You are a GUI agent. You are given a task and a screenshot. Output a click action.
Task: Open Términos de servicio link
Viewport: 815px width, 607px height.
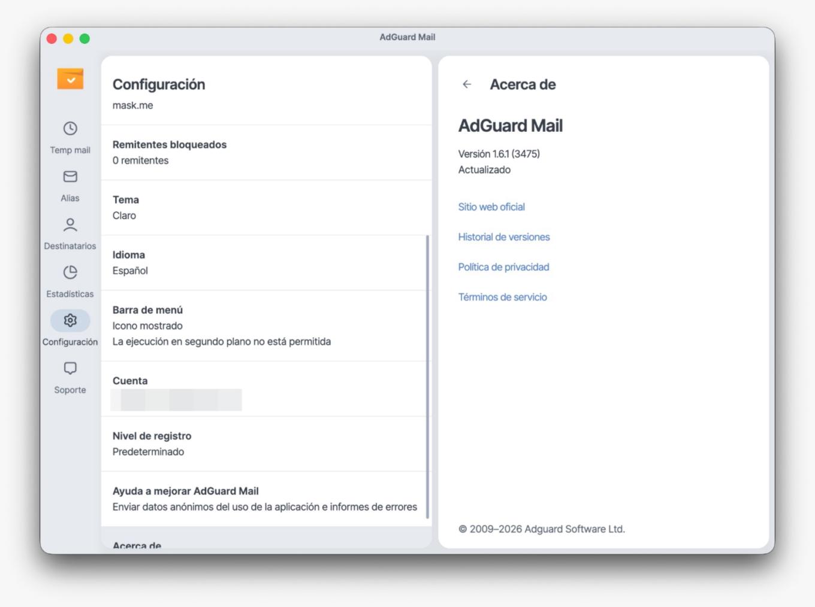pyautogui.click(x=502, y=297)
